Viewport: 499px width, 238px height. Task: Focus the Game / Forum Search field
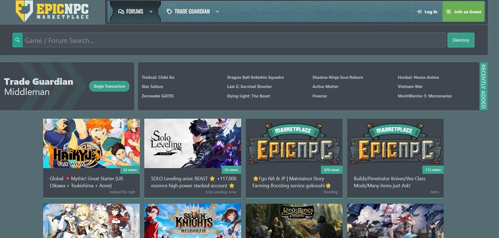coord(234,40)
